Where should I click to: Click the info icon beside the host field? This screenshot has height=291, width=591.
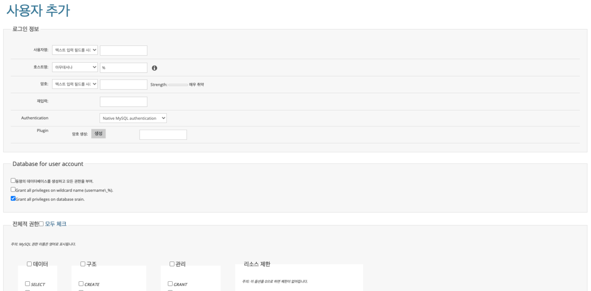coord(155,68)
